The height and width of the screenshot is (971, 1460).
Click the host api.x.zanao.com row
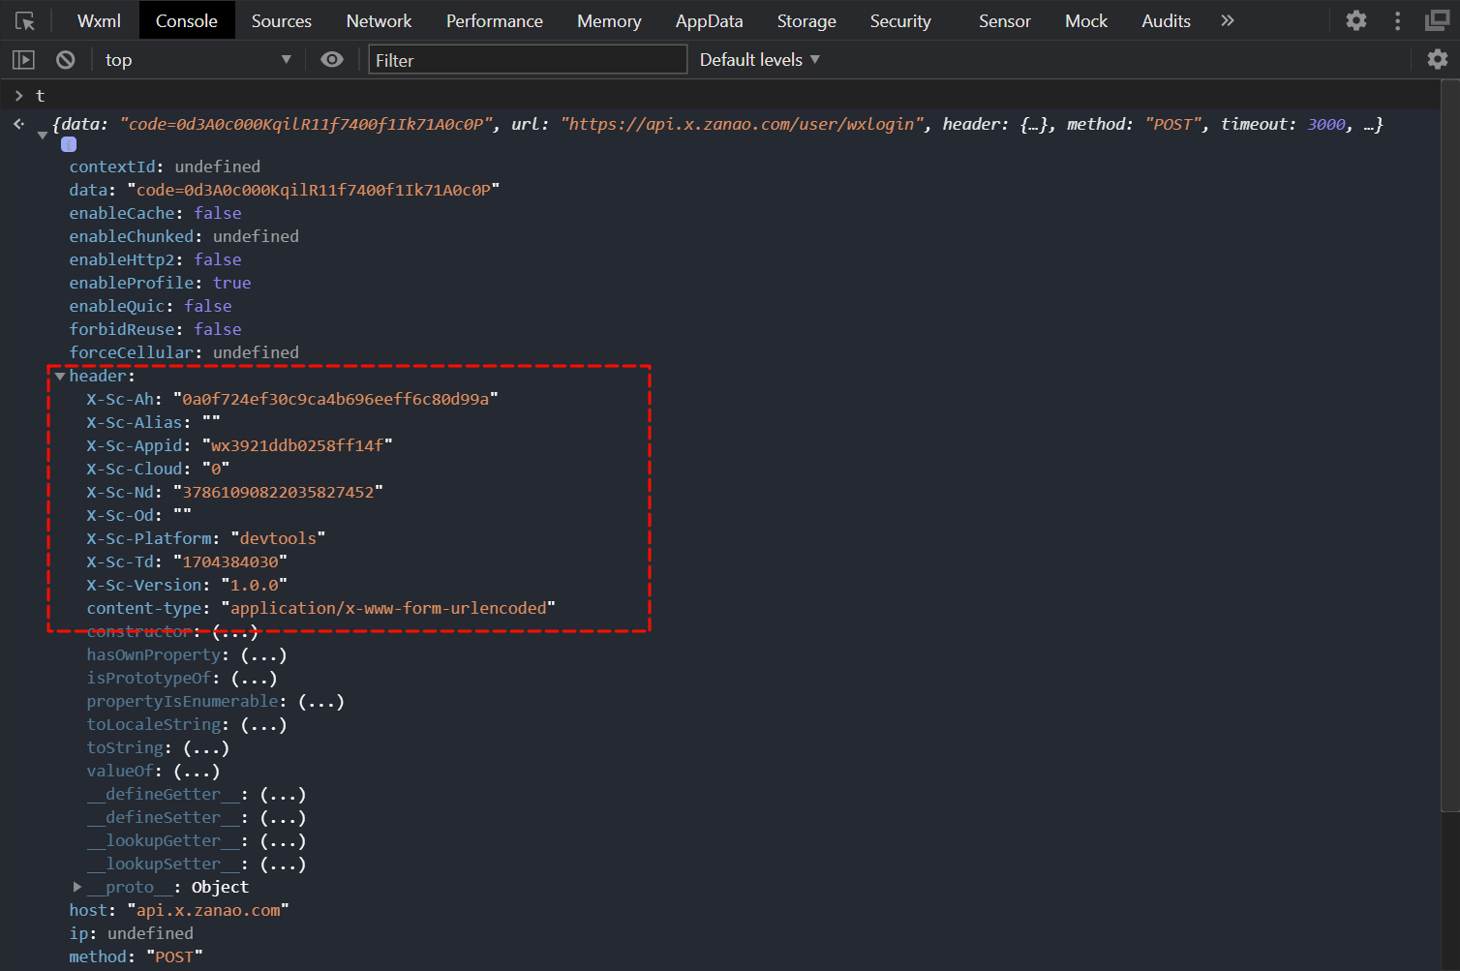[x=179, y=910]
